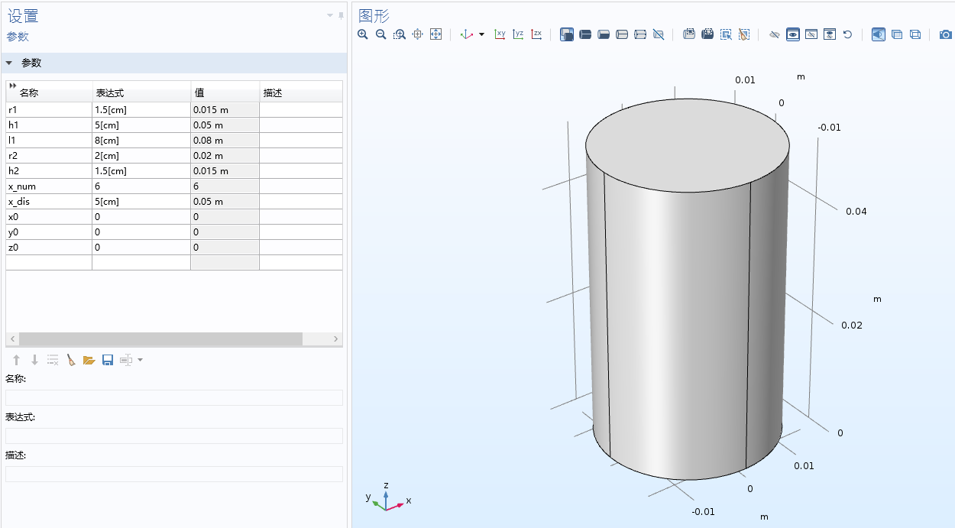Screen dimensions: 955x528
Task: Click the select edges icon
Action: [604, 34]
